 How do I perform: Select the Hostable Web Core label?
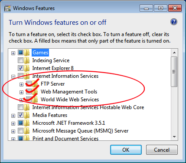point(88,107)
